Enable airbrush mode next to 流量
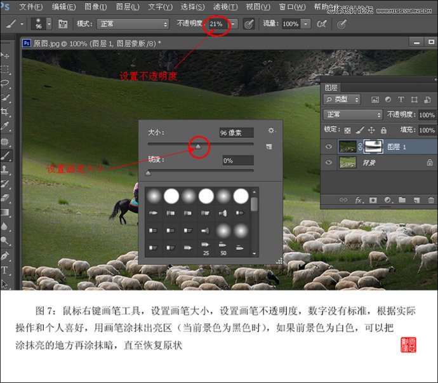Viewport: 438px width, 383px height. (321, 24)
